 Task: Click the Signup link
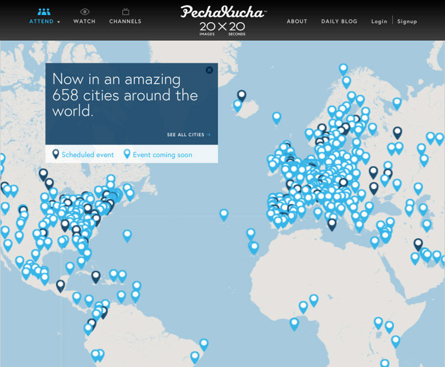click(407, 21)
